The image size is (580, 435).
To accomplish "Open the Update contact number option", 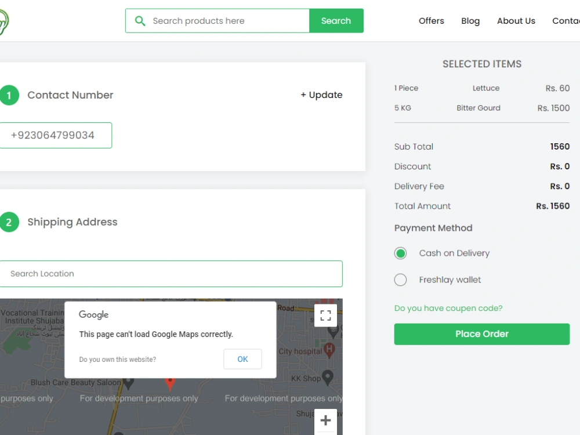I will point(321,95).
